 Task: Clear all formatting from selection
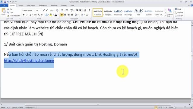[57, 11]
